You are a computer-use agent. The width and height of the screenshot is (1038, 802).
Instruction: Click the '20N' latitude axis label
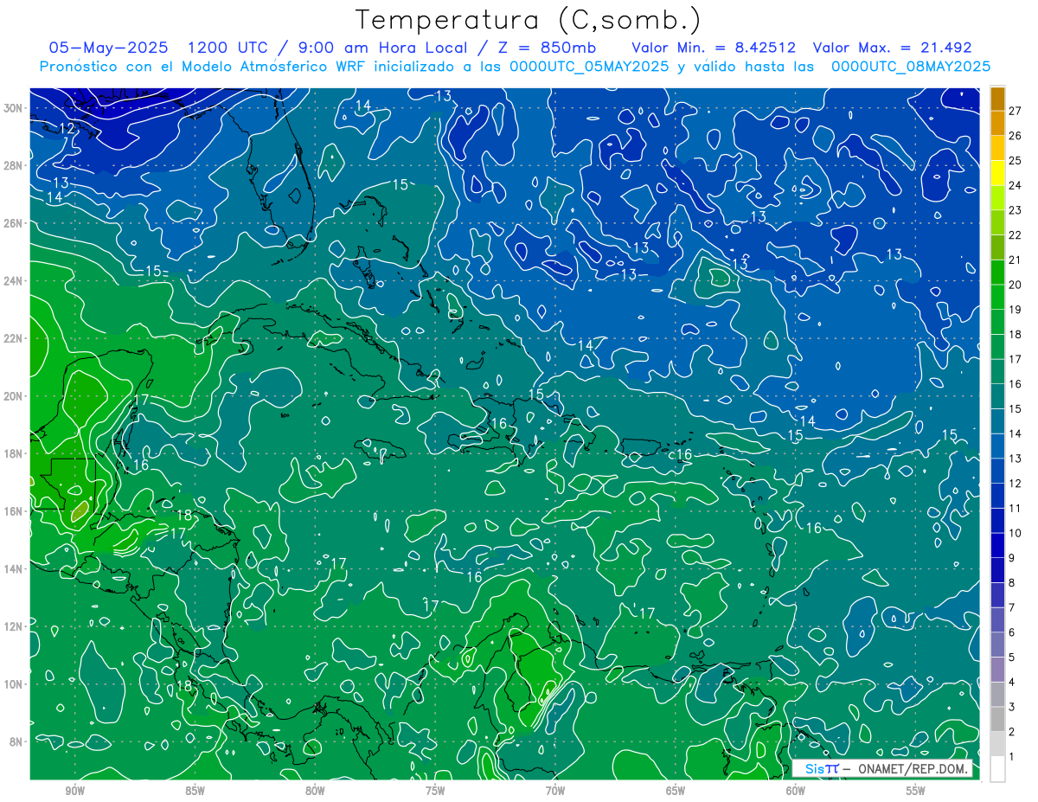pyautogui.click(x=14, y=396)
